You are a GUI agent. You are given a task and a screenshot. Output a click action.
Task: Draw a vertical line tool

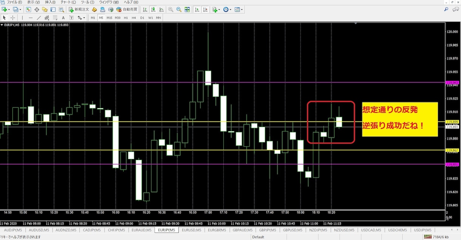click(22, 18)
